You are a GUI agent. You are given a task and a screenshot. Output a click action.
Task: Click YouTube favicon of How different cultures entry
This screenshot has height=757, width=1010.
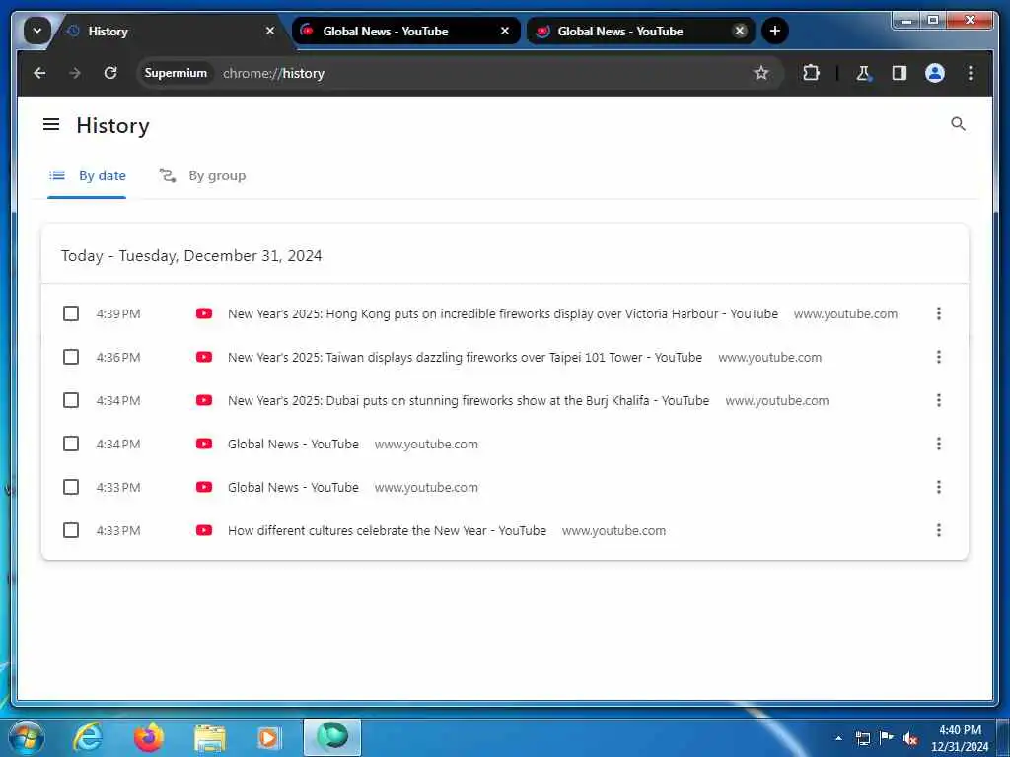click(204, 530)
